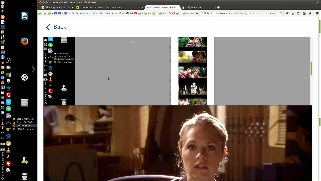The image size is (321, 181).
Task: Open the Dogecoin wallet panel icon
Action: [x=8, y=143]
